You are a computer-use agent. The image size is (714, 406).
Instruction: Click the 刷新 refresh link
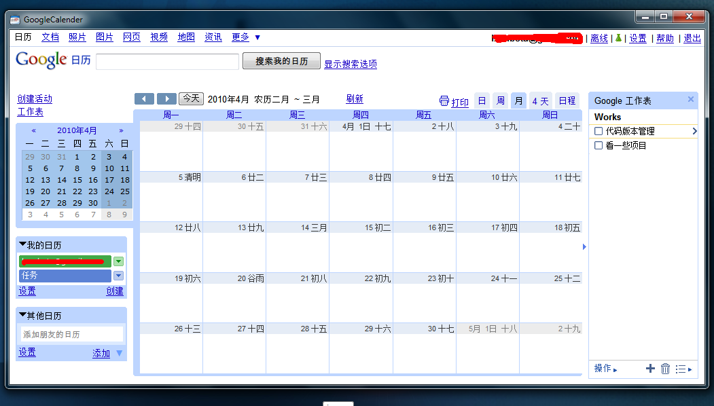(x=355, y=98)
